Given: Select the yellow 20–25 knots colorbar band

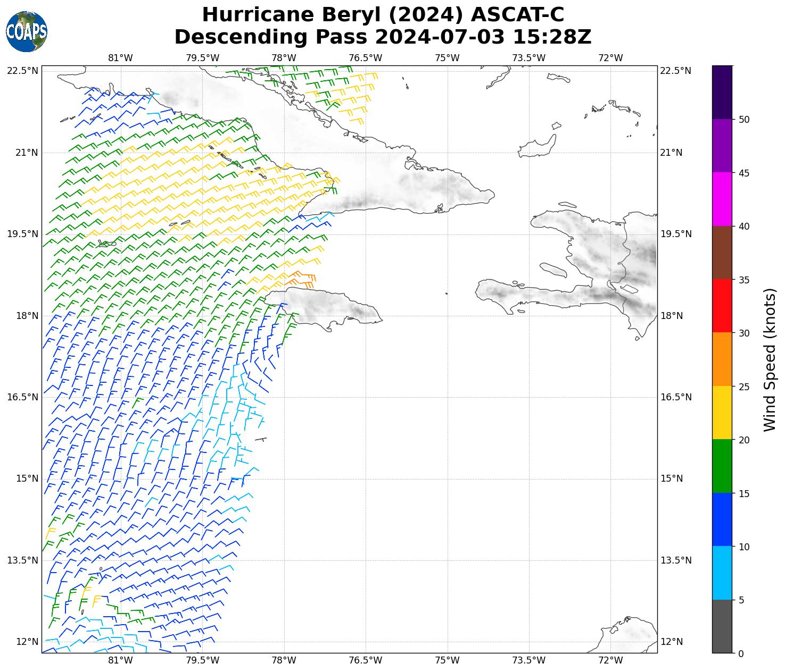Looking at the screenshot, I should click(x=722, y=413).
